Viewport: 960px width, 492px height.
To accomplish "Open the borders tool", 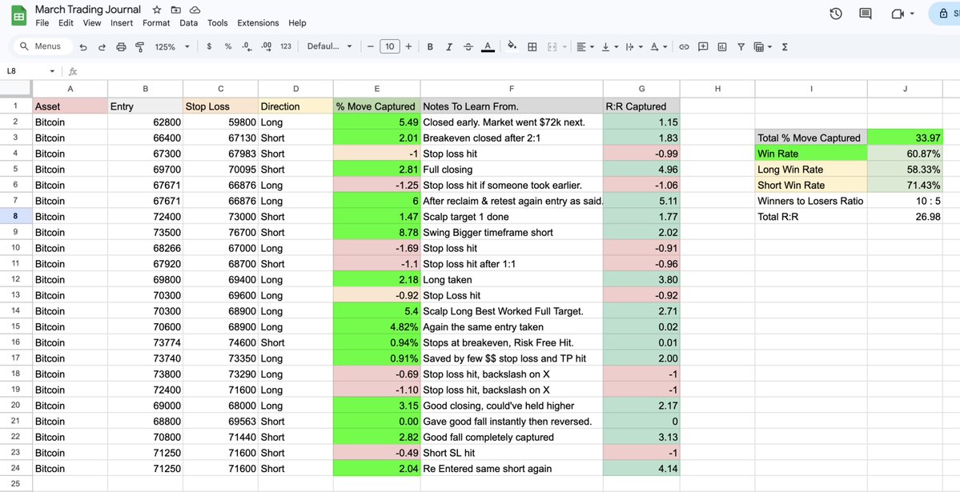I will pyautogui.click(x=532, y=46).
